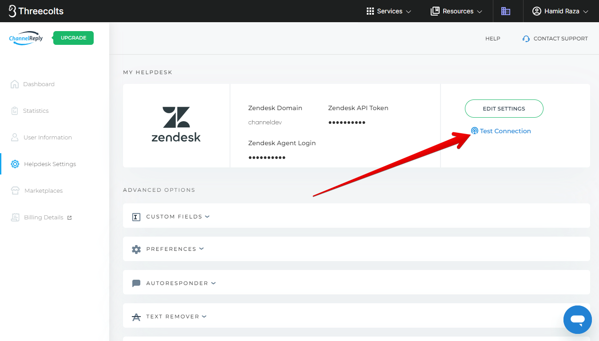
Task: Click the Autoresponder chat bubble icon
Action: point(136,283)
